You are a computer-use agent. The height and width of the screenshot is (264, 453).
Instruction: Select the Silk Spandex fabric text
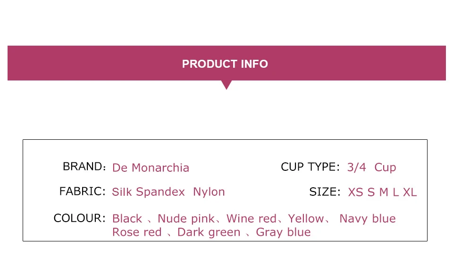[x=148, y=192]
